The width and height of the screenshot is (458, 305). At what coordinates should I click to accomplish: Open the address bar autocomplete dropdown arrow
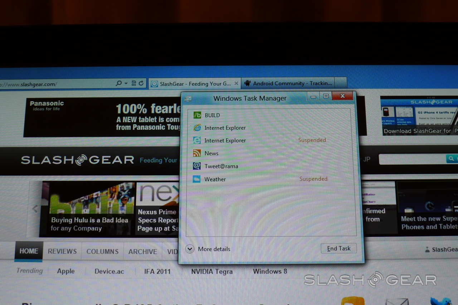126,83
